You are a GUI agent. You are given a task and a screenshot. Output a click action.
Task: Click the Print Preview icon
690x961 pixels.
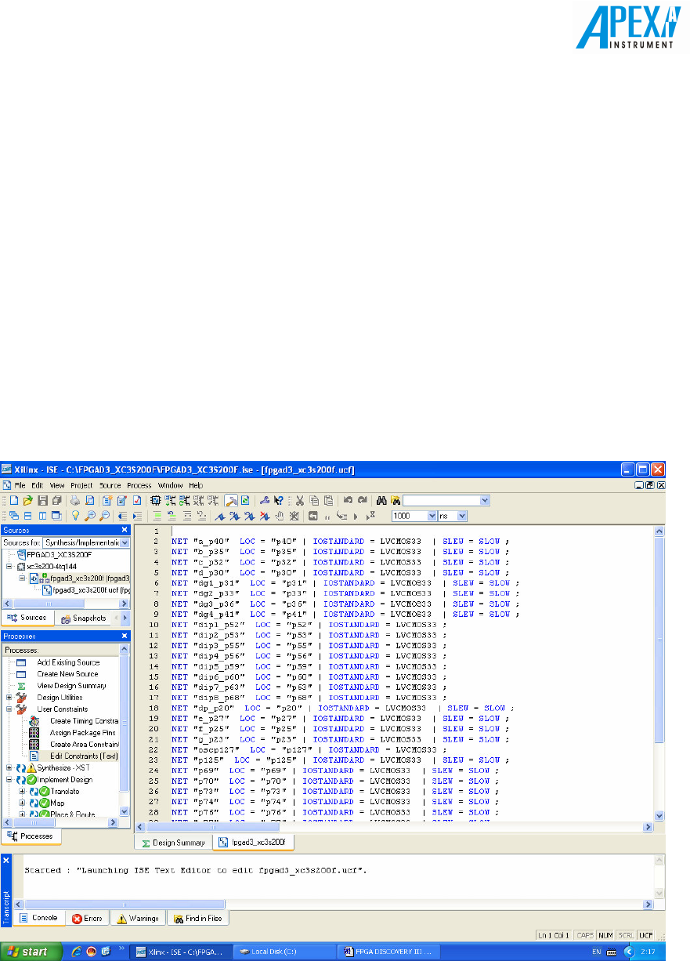(90, 500)
